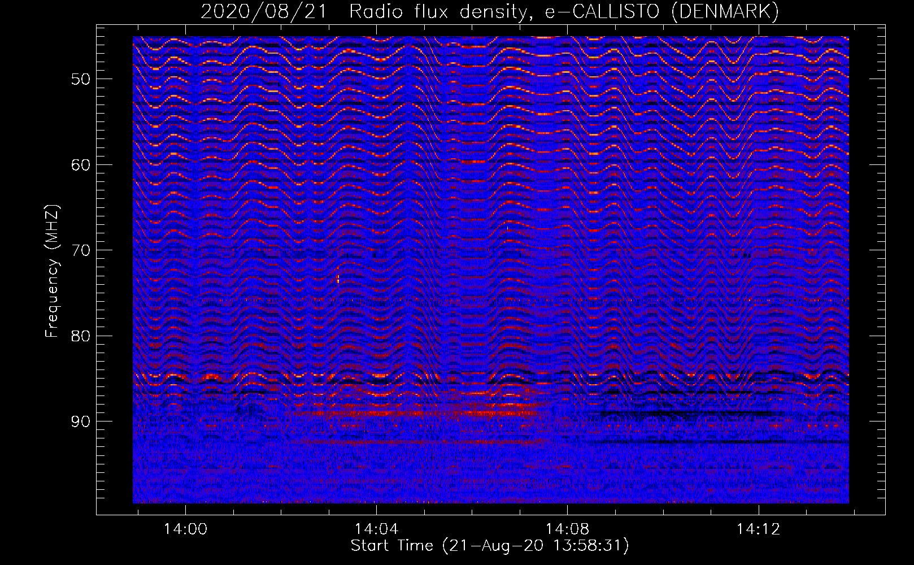914x565 pixels.
Task: Click the 'Start Time (21-Aug-20 13:58:31)' label
Action: tap(490, 546)
